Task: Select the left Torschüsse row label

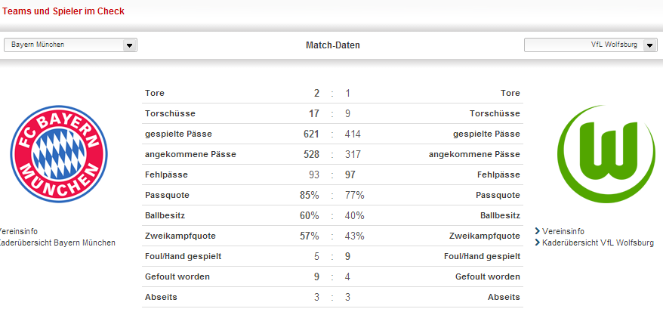Action: click(170, 113)
